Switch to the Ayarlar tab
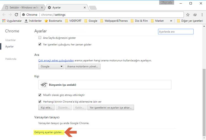This screenshot has width=206, height=140. pyautogui.click(x=67, y=7)
